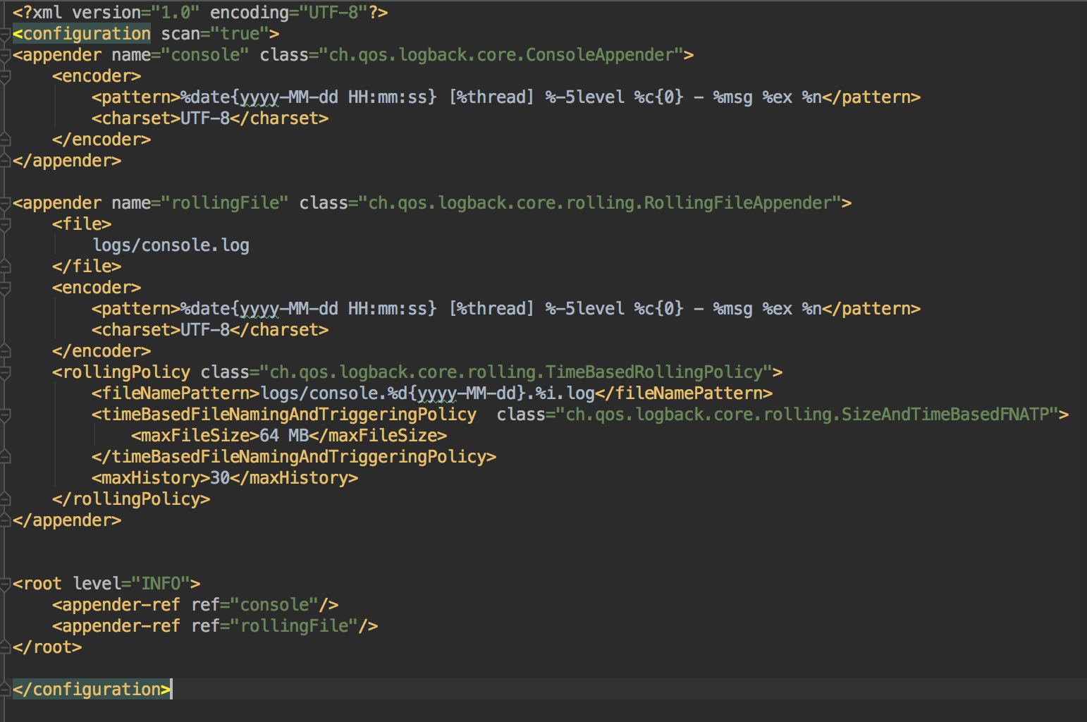Image resolution: width=1087 pixels, height=722 pixels.
Task: Click the logs/console.log path text
Action: (x=171, y=245)
